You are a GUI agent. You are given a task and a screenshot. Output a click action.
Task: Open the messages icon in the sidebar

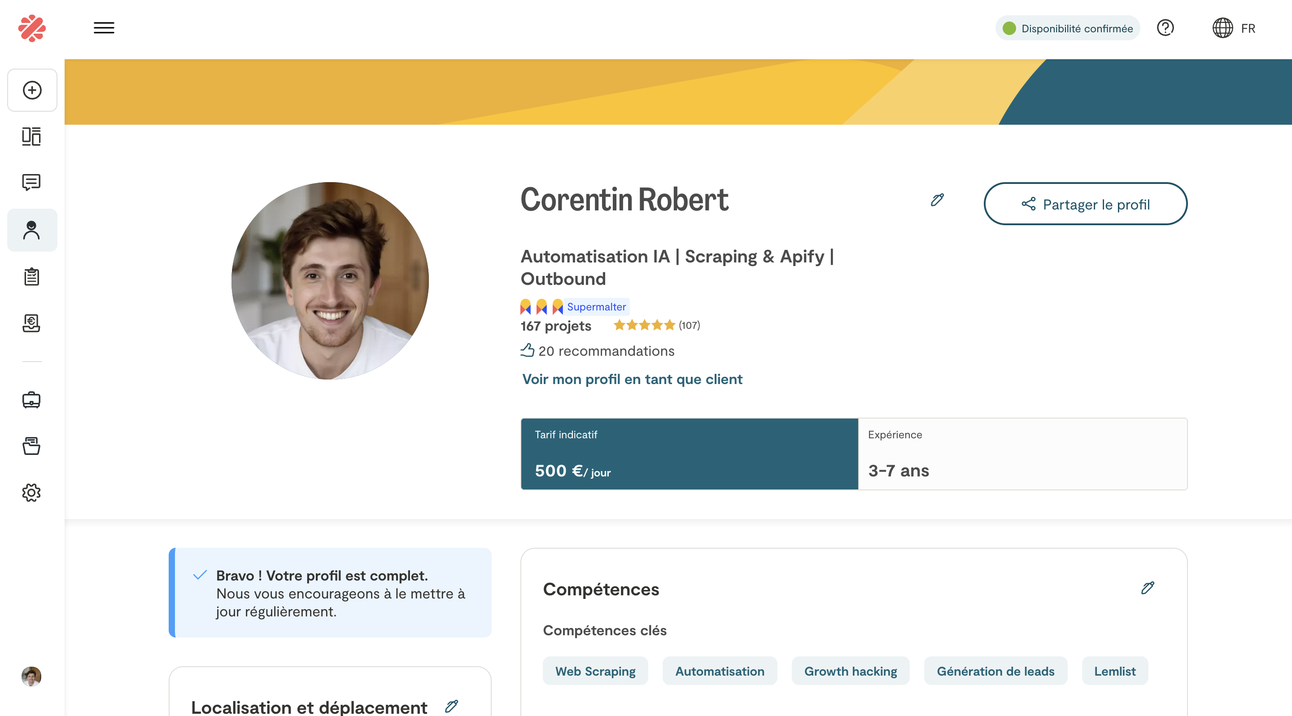click(31, 183)
